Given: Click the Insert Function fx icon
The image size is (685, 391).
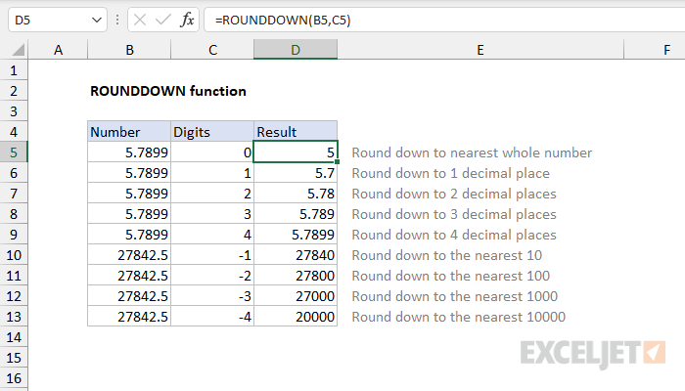Looking at the screenshot, I should [x=187, y=21].
